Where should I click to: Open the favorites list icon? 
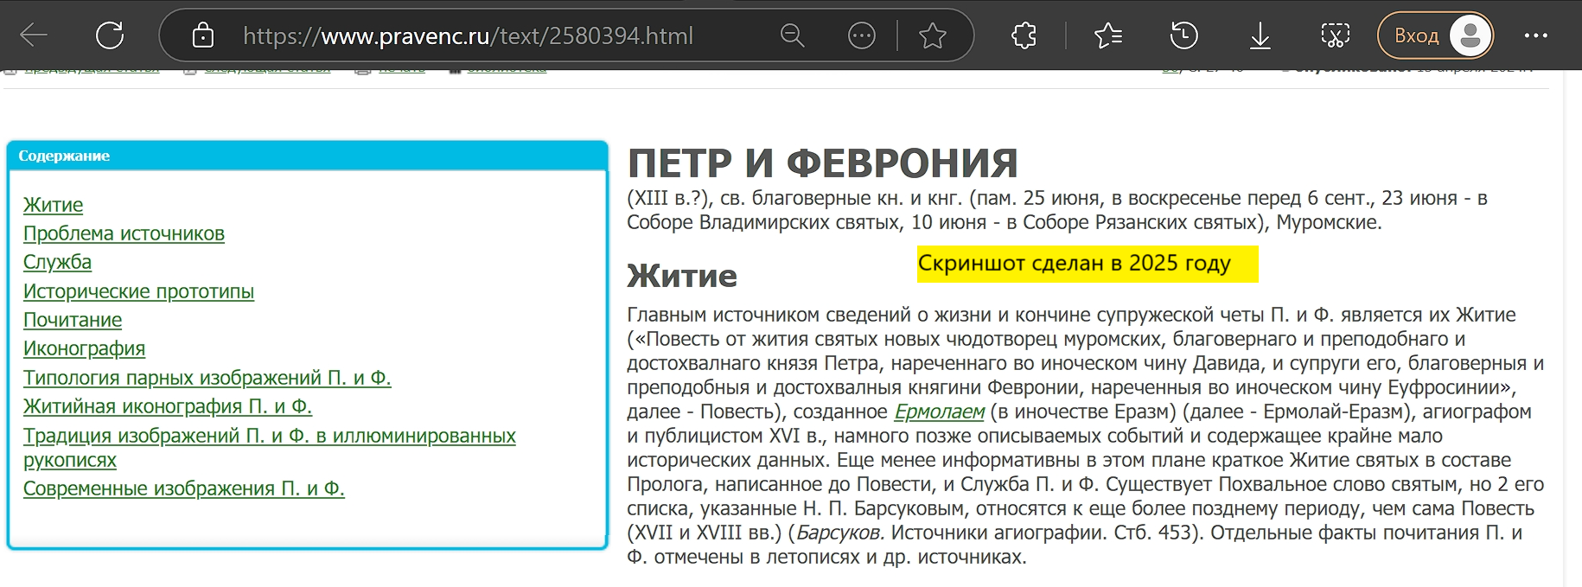pos(1107,35)
